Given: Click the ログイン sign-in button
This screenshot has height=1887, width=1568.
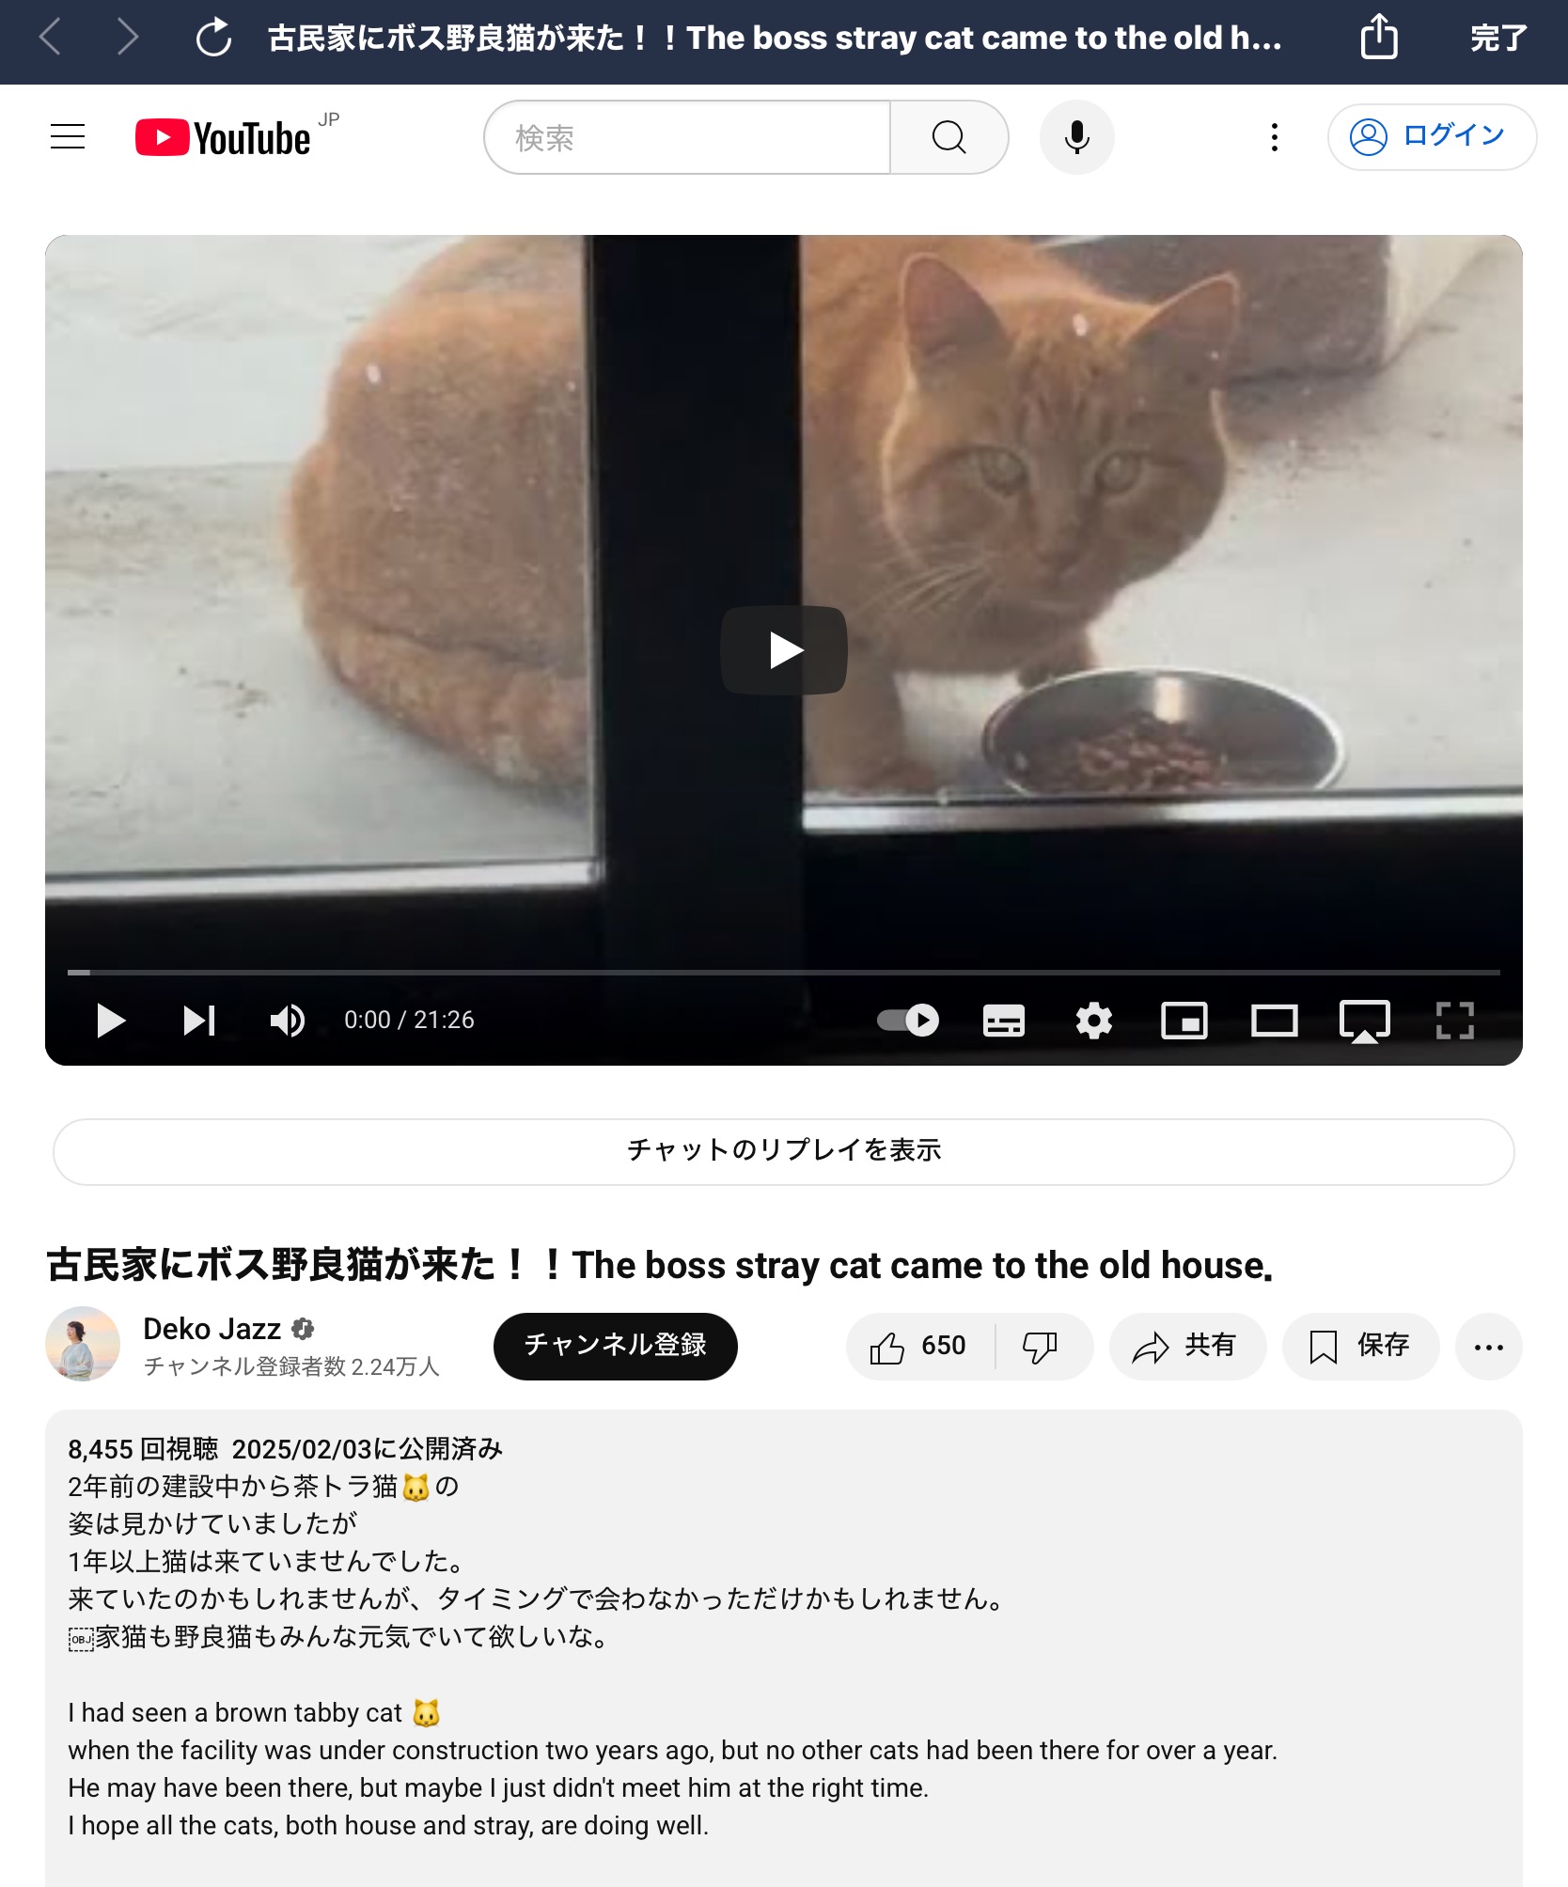Looking at the screenshot, I should click(x=1432, y=137).
